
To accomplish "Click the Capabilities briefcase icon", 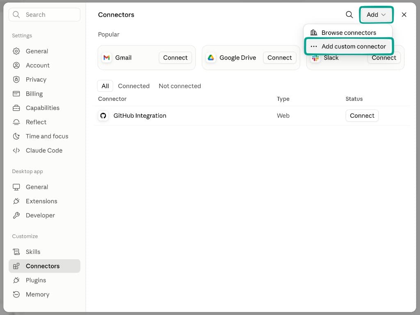I will (16, 108).
